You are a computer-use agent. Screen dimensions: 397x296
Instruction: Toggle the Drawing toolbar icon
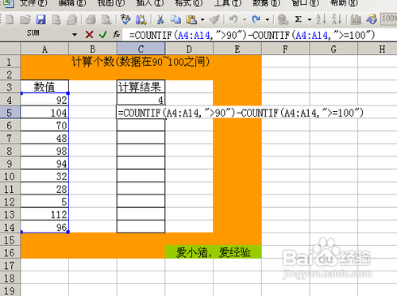click(372, 20)
